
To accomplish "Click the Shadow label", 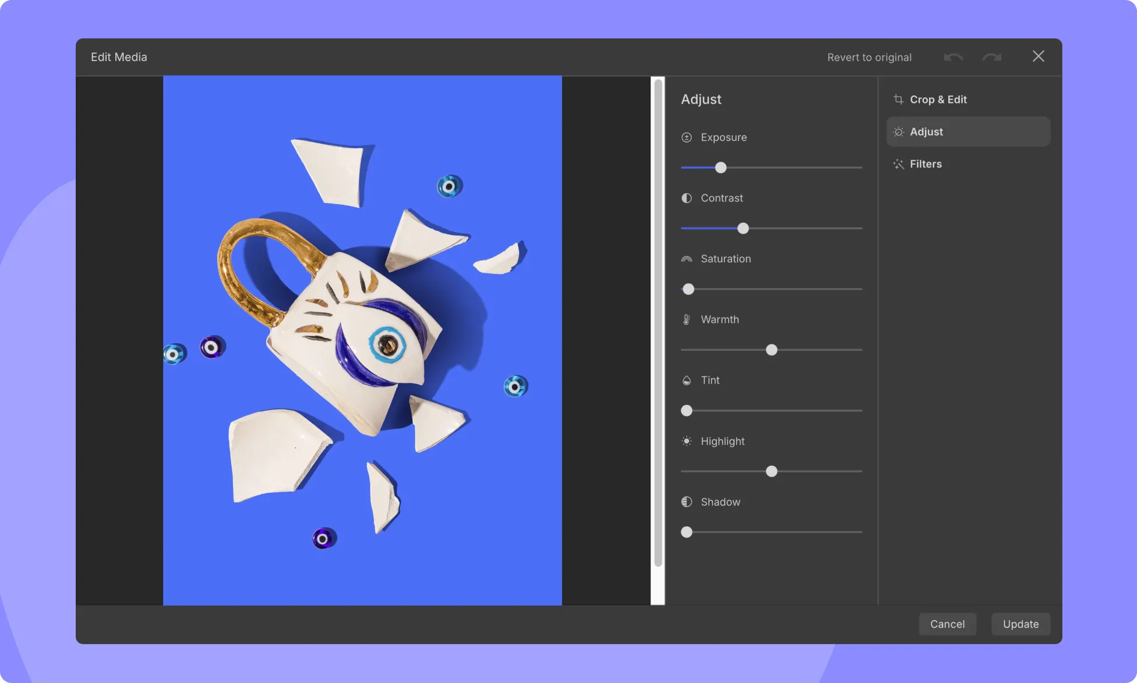I will 721,501.
